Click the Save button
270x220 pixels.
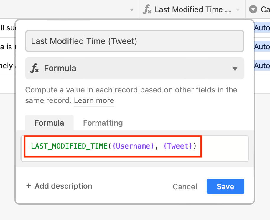coord(225,186)
